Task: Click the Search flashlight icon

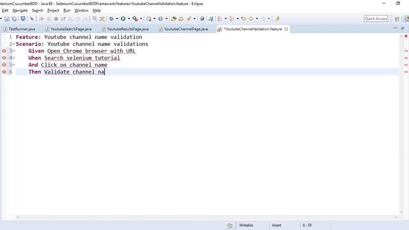Action: pos(189,19)
